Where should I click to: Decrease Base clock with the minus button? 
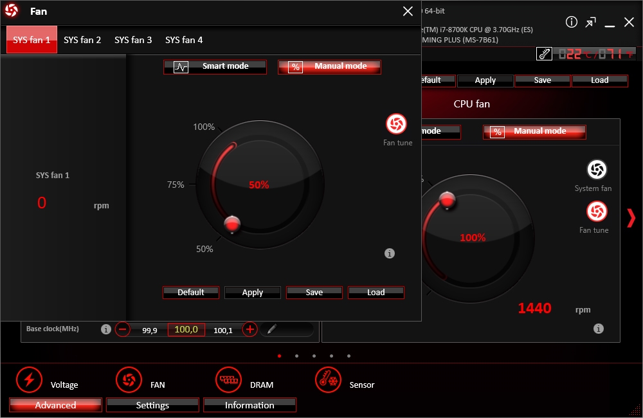(123, 329)
